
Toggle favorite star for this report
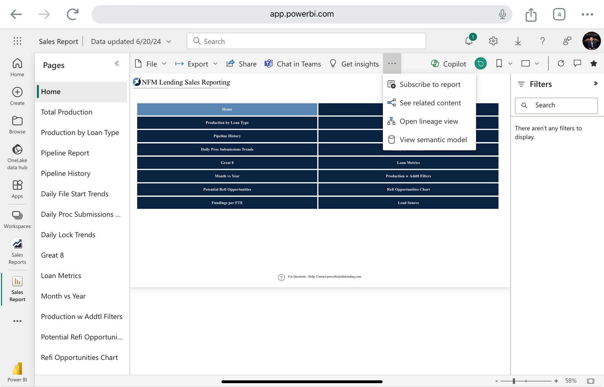594,64
